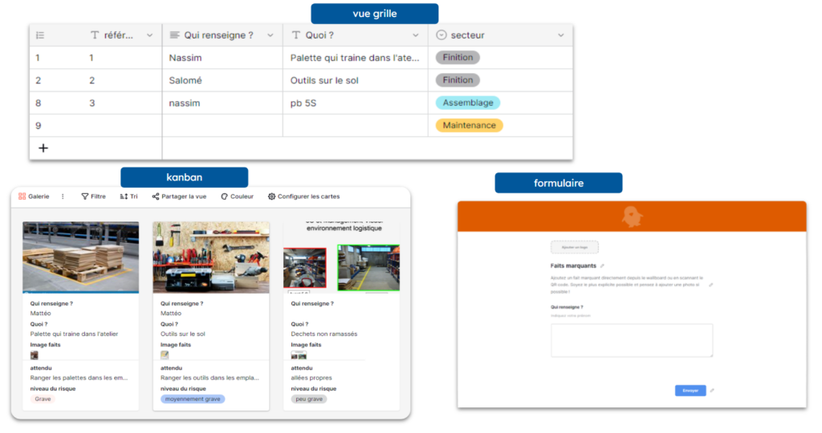The height and width of the screenshot is (433, 822).
Task: Click the Salomé cell
Action: (x=222, y=80)
